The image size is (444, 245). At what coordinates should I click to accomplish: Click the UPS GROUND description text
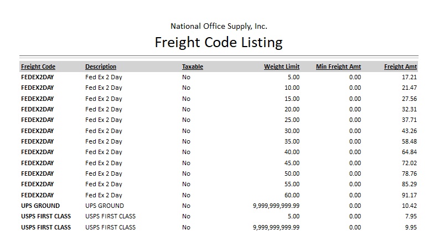point(105,206)
